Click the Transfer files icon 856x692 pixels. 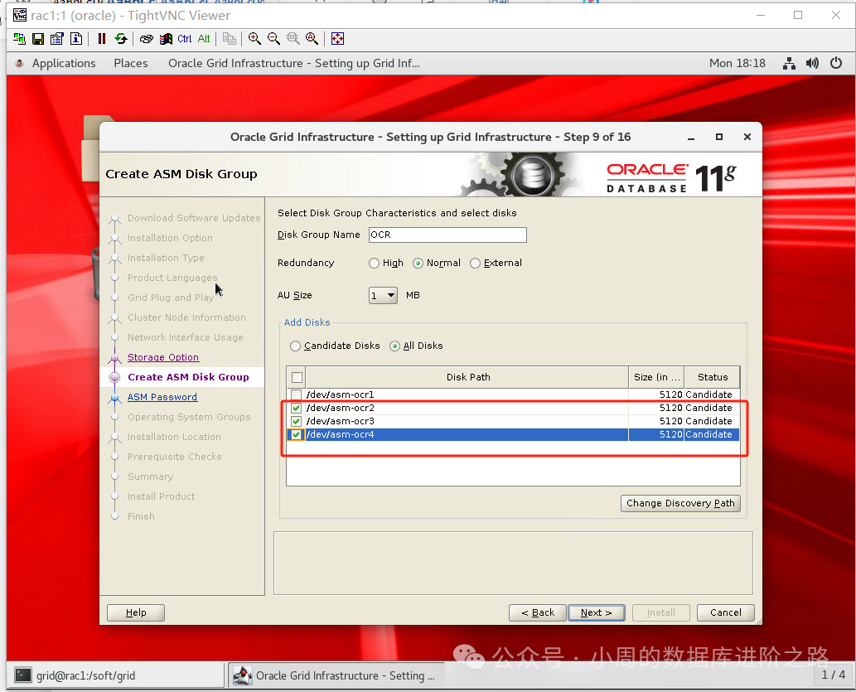pyautogui.click(x=230, y=39)
